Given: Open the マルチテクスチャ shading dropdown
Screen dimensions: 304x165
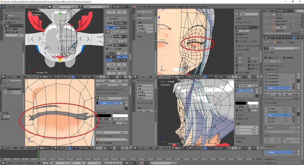Looking at the screenshot, I should pos(247,27).
